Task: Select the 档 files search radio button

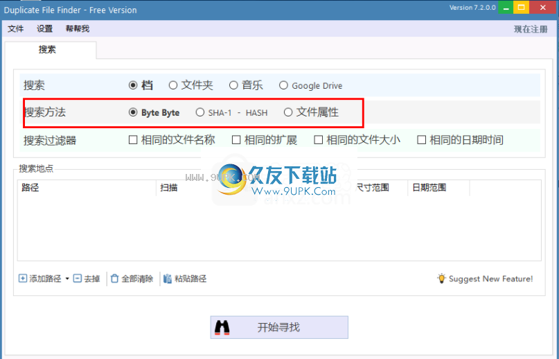Action: pos(133,85)
